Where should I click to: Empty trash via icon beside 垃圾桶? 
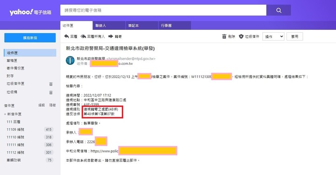coord(51,92)
